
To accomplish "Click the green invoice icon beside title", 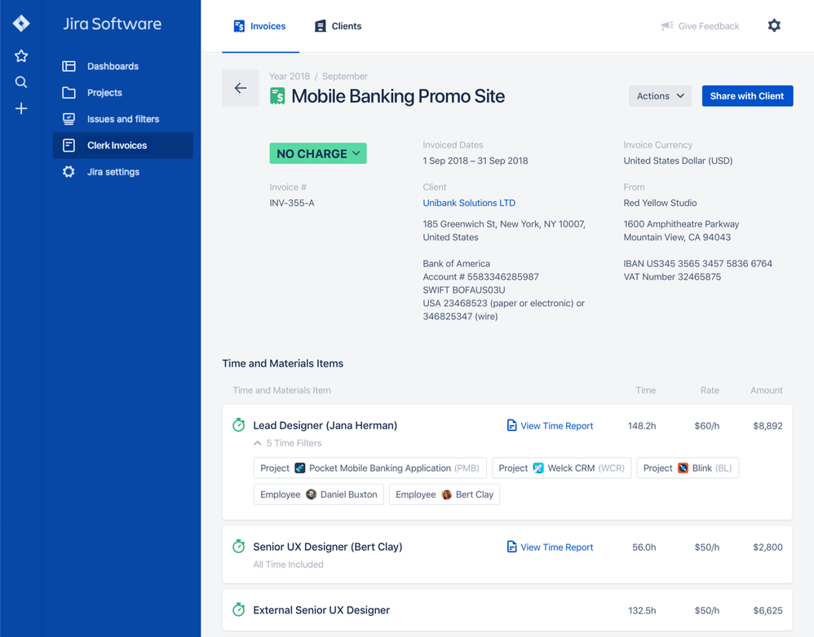I will tap(278, 96).
